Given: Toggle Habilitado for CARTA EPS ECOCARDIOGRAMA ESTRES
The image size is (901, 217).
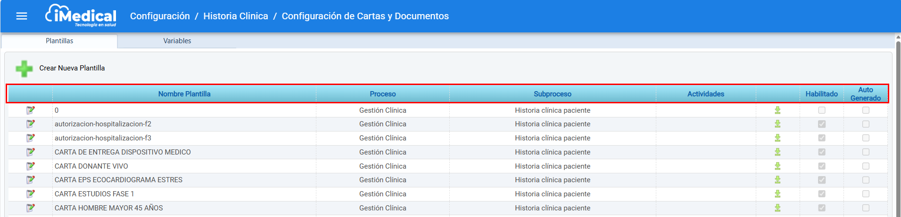Looking at the screenshot, I should pos(822,180).
